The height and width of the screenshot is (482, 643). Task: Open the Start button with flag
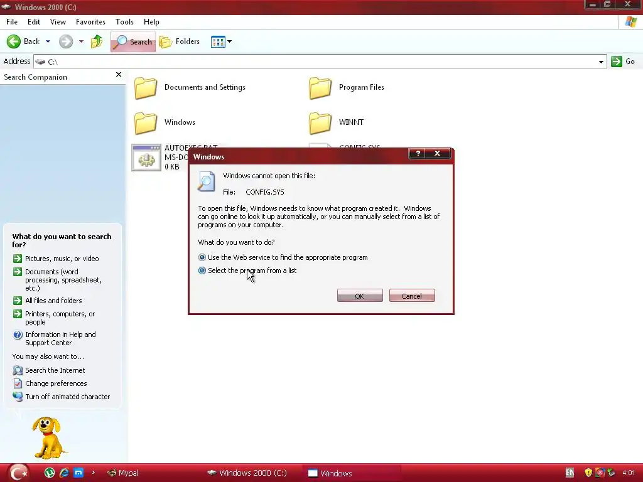[x=18, y=473]
